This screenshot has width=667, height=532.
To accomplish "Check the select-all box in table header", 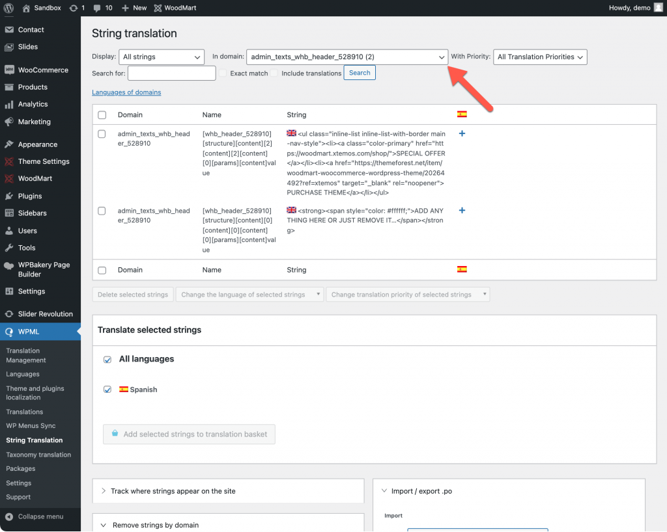I will point(102,115).
